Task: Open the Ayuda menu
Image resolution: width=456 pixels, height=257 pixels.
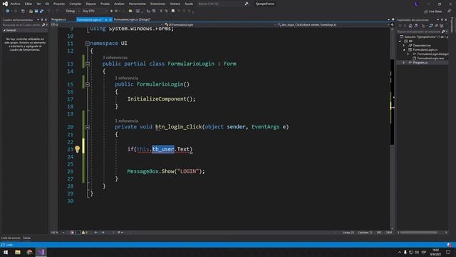Action: tap(189, 4)
